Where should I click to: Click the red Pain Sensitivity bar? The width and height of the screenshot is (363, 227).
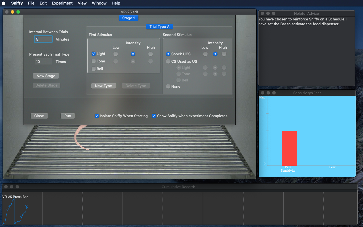[289, 148]
